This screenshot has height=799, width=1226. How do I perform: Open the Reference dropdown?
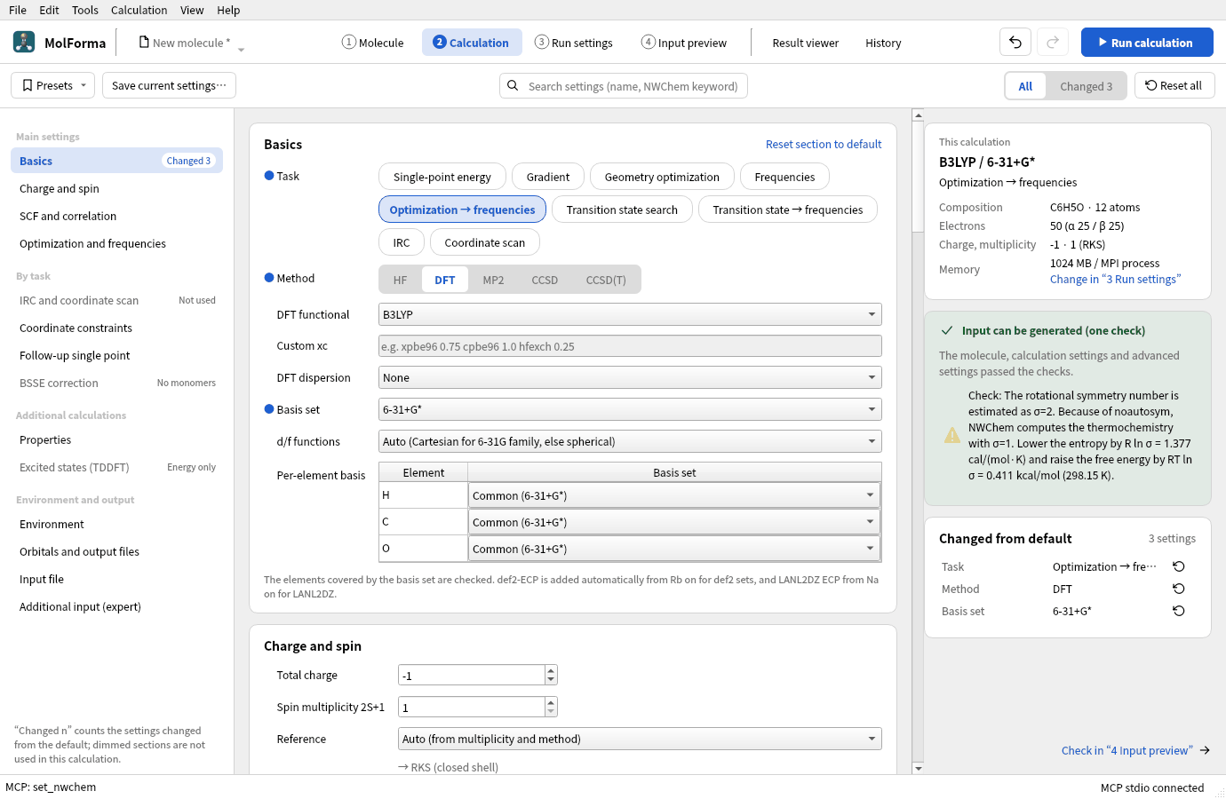pos(640,739)
